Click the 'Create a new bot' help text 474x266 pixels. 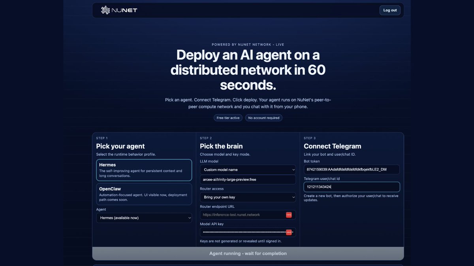click(x=351, y=198)
